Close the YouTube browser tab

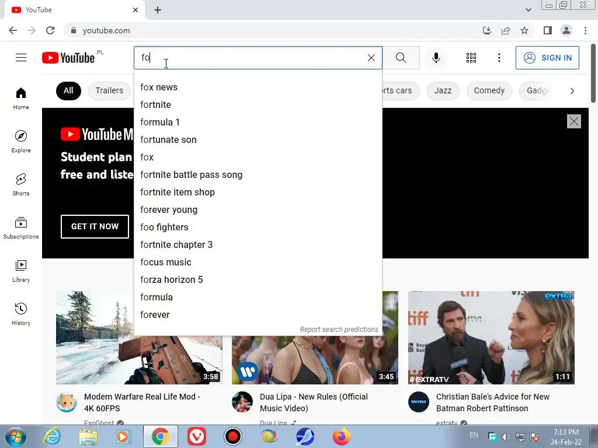coord(135,10)
